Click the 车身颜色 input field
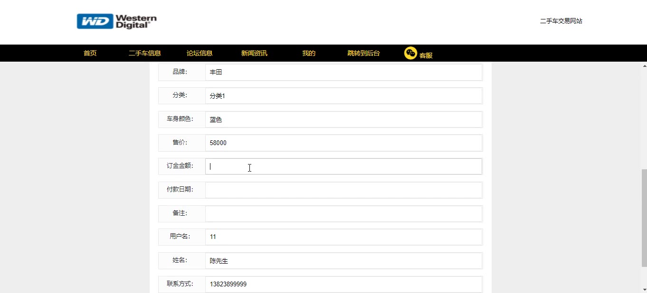This screenshot has height=293, width=647. tap(343, 119)
